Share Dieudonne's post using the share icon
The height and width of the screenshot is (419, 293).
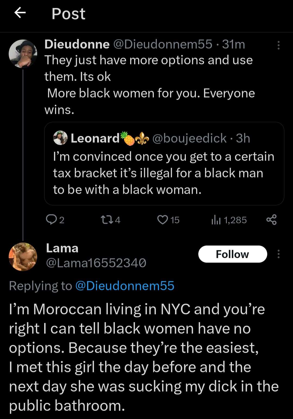pos(271,220)
